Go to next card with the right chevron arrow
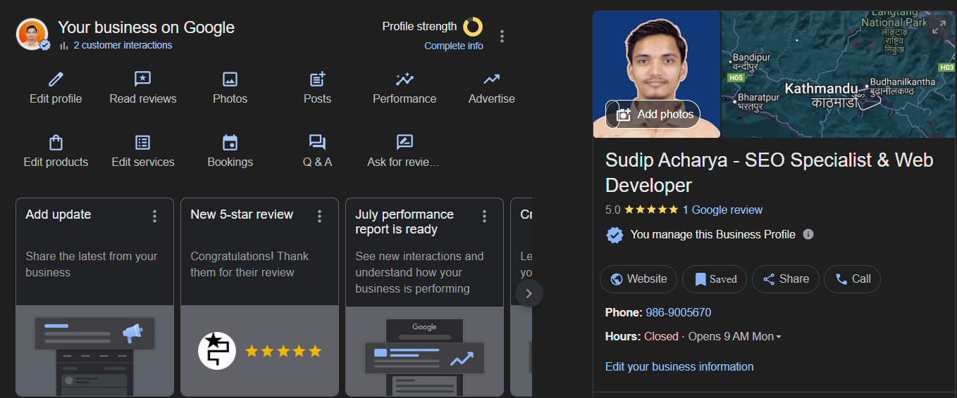 [529, 293]
